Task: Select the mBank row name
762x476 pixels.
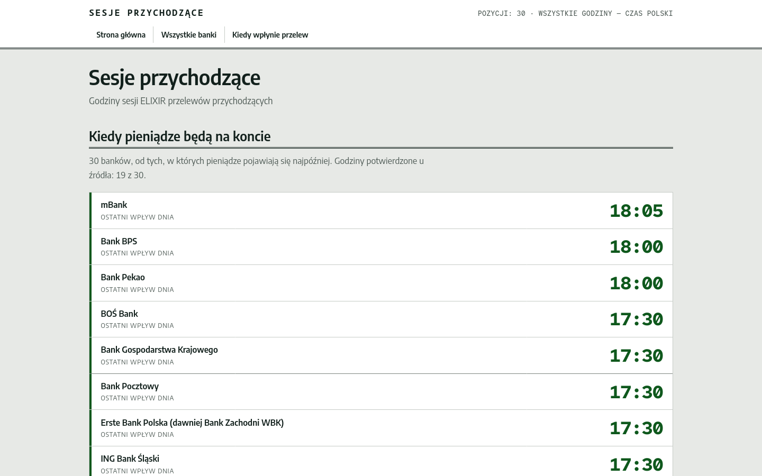Action: [114, 205]
